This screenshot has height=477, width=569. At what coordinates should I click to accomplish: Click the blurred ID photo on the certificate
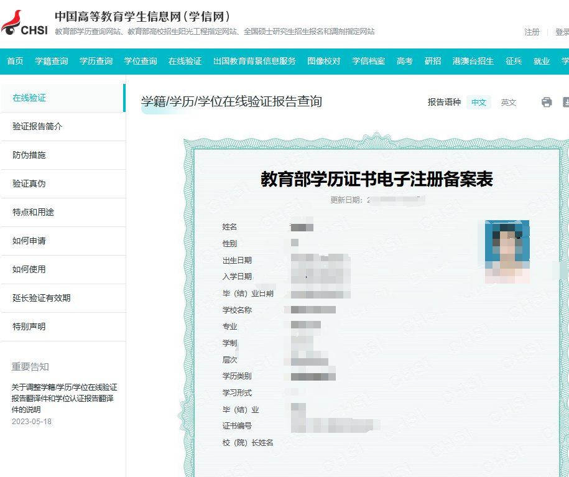tap(507, 252)
